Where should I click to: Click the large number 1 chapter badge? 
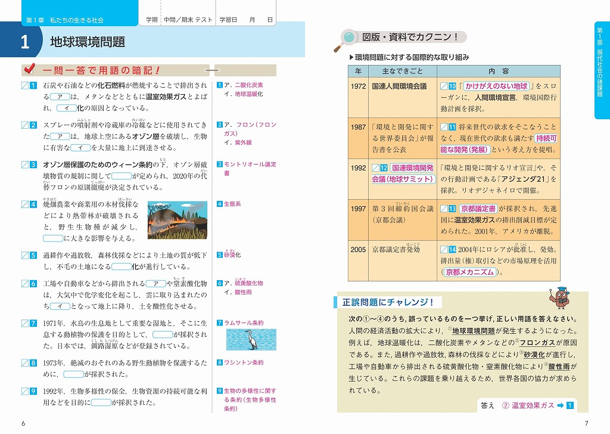24,41
